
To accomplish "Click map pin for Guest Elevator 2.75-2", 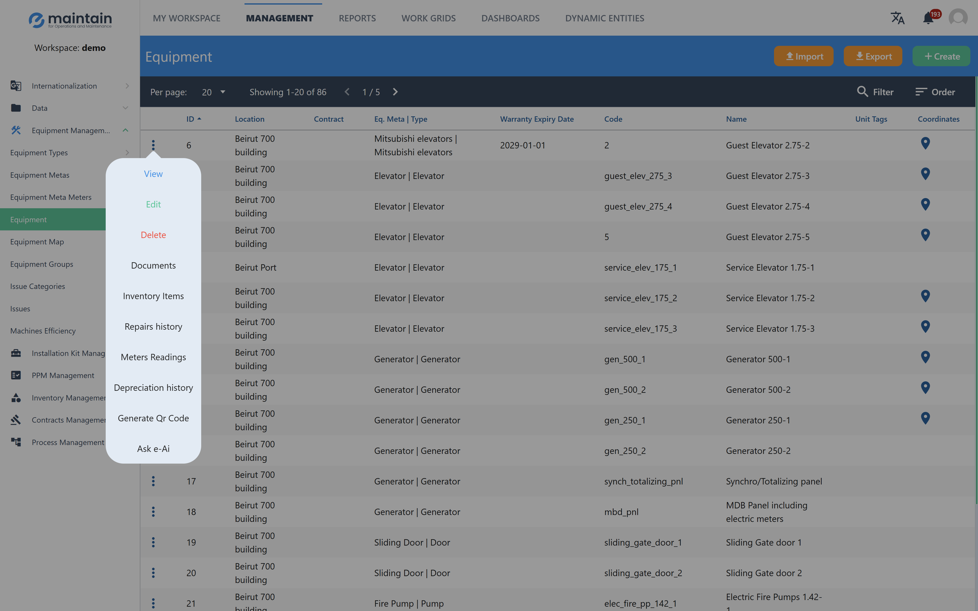I will click(x=925, y=143).
